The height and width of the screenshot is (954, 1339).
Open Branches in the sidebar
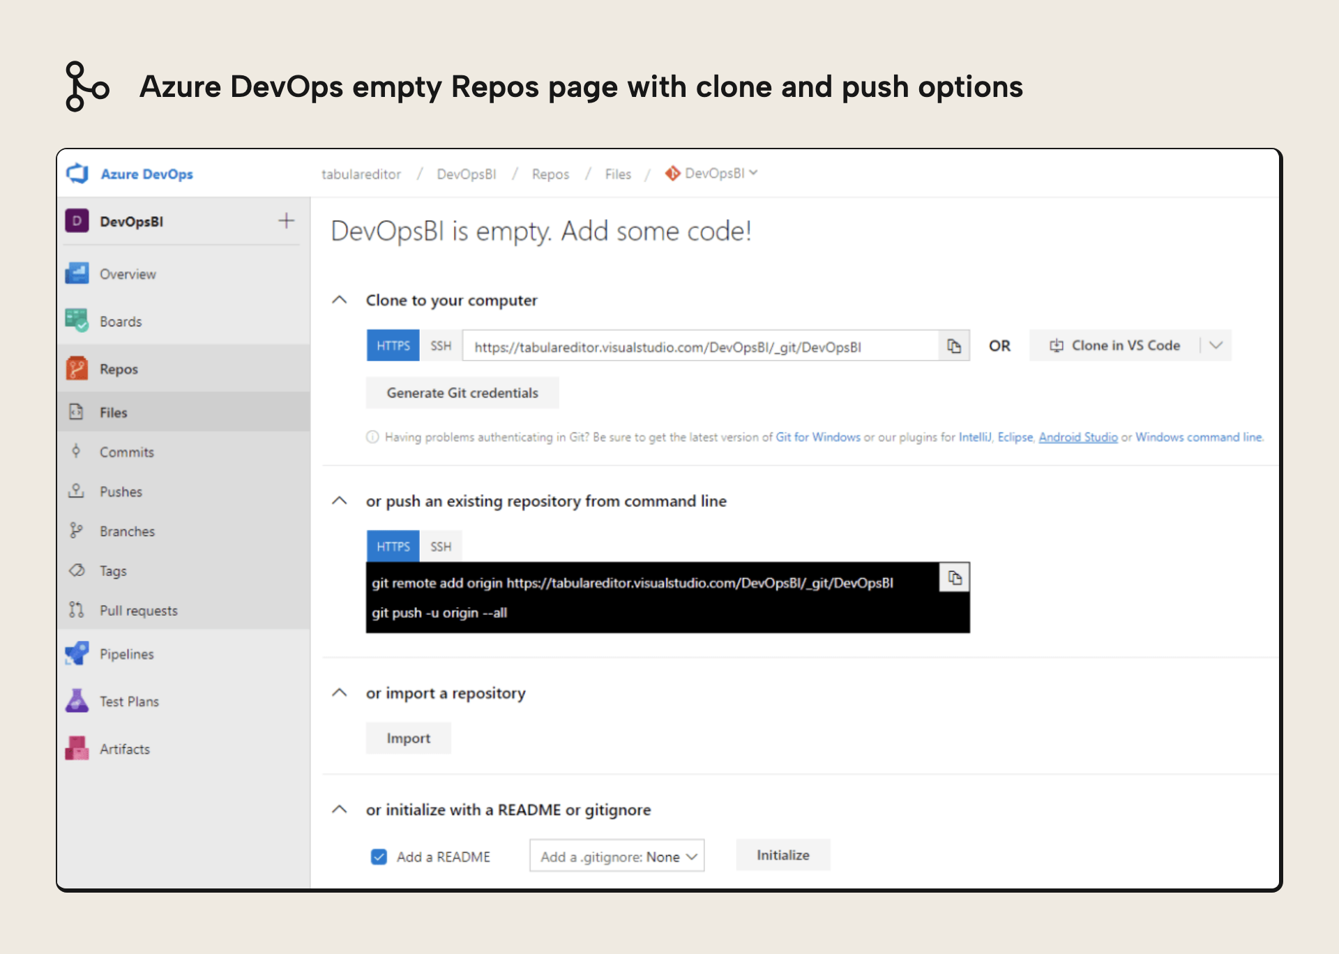tap(184, 531)
